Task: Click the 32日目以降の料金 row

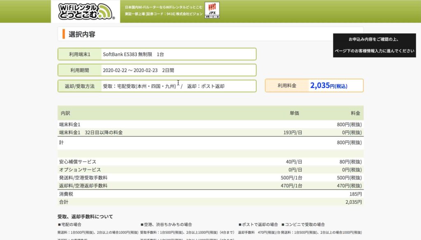Action: 210,132
